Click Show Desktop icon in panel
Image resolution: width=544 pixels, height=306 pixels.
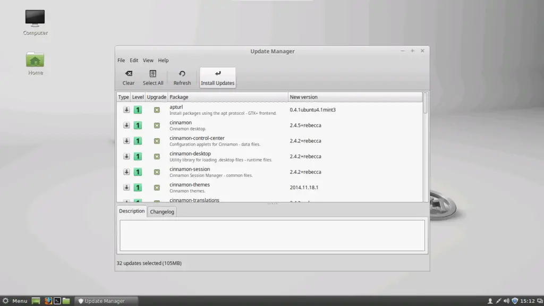click(36, 301)
